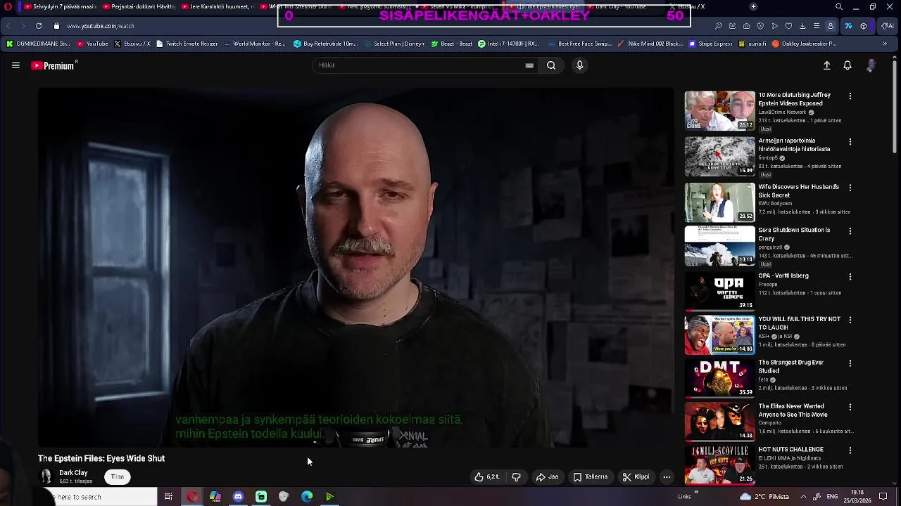Open options for Wife Discovers Her Husband's video
Screen dimensions: 901x506
850,188
